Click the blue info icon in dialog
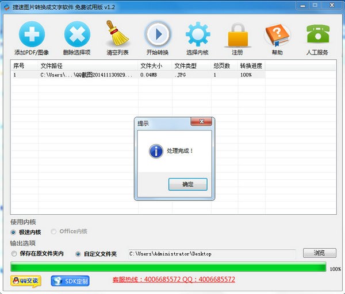 [x=156, y=151]
